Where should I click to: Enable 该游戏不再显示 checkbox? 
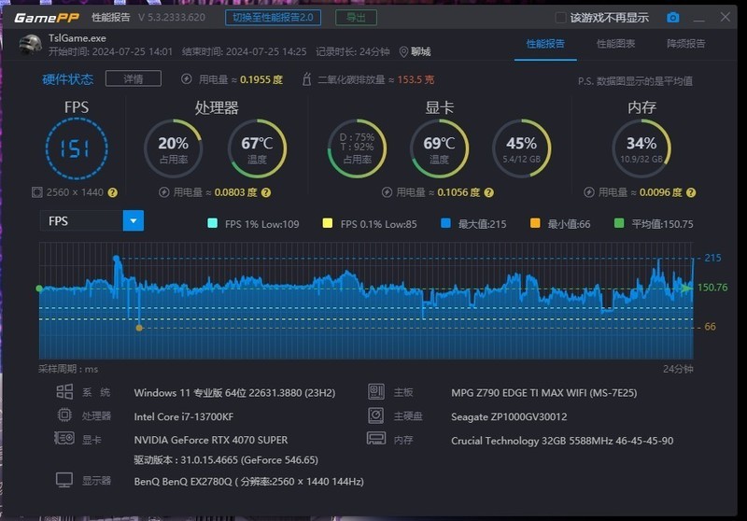point(561,18)
